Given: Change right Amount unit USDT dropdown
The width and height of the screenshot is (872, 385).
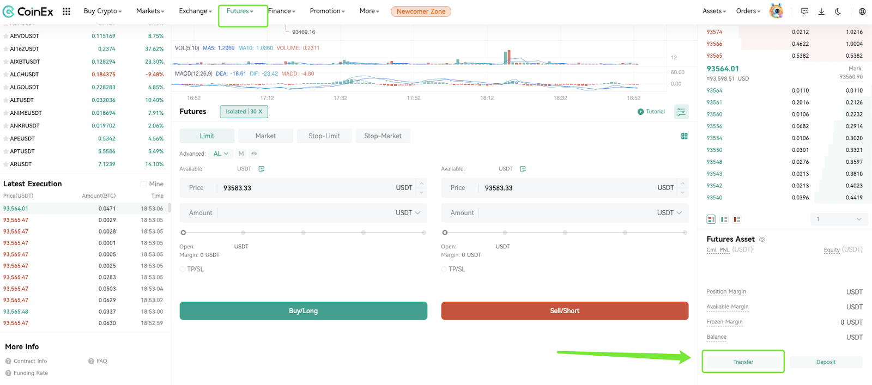Looking at the screenshot, I should (669, 213).
